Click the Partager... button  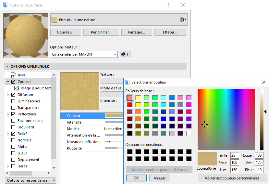tap(137, 32)
